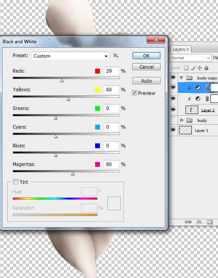Click the Auto button
The height and width of the screenshot is (278, 218).
[146, 81]
